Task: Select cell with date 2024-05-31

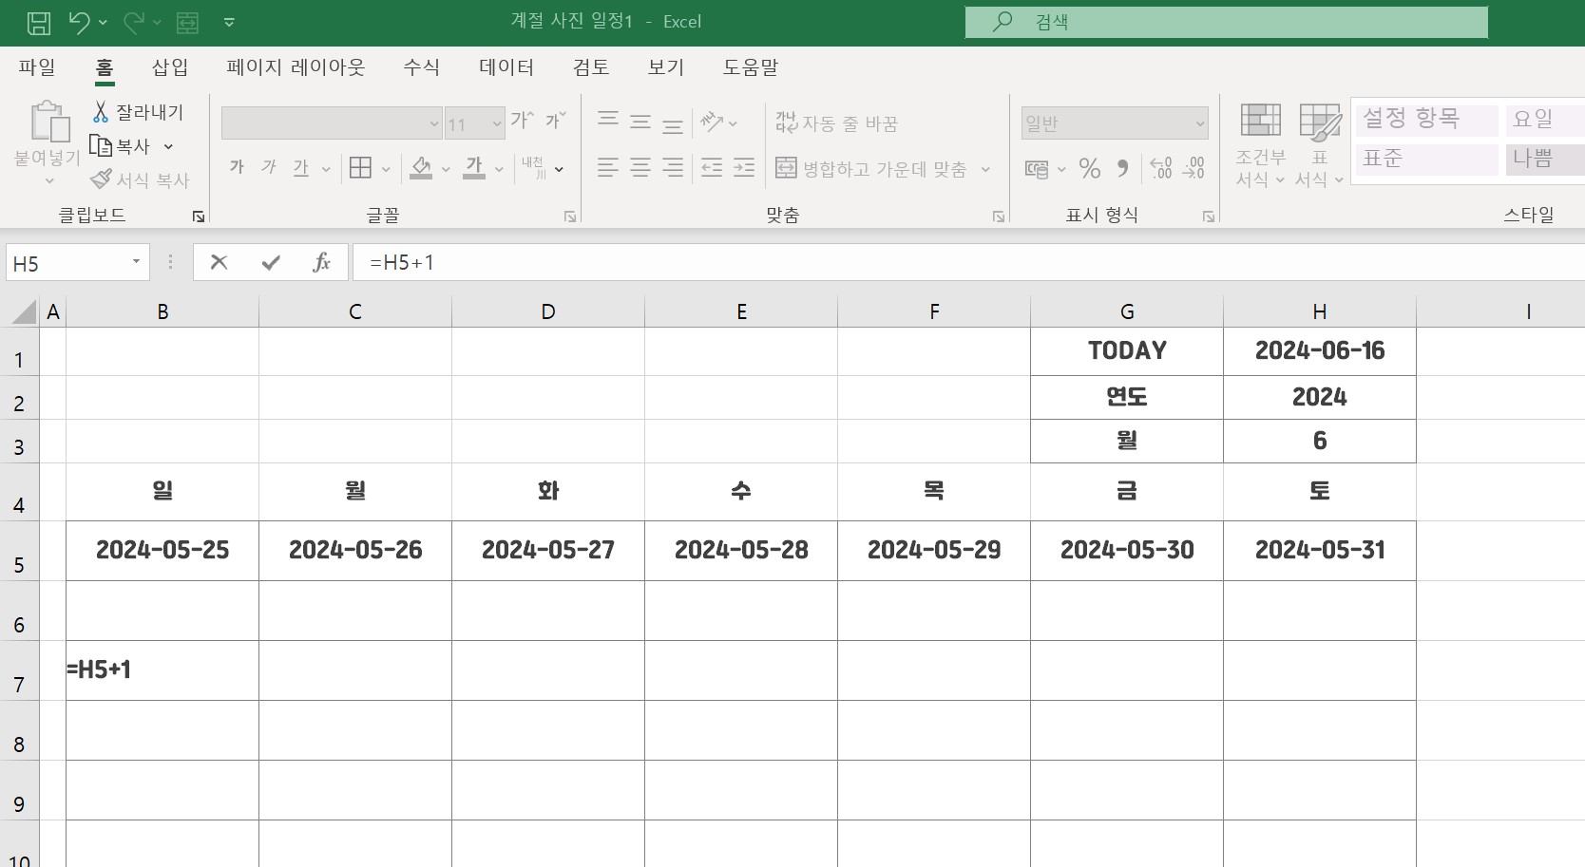Action: [1320, 550]
